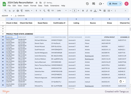131x94 pixels.
Task: Open the more toolbar options menu
Action: click(x=115, y=11)
